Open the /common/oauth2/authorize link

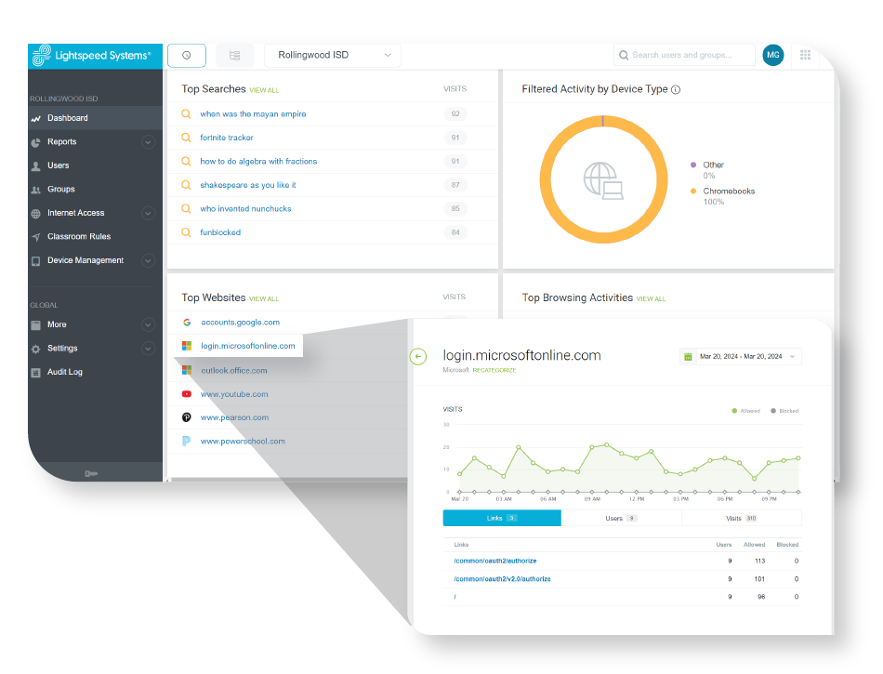495,561
